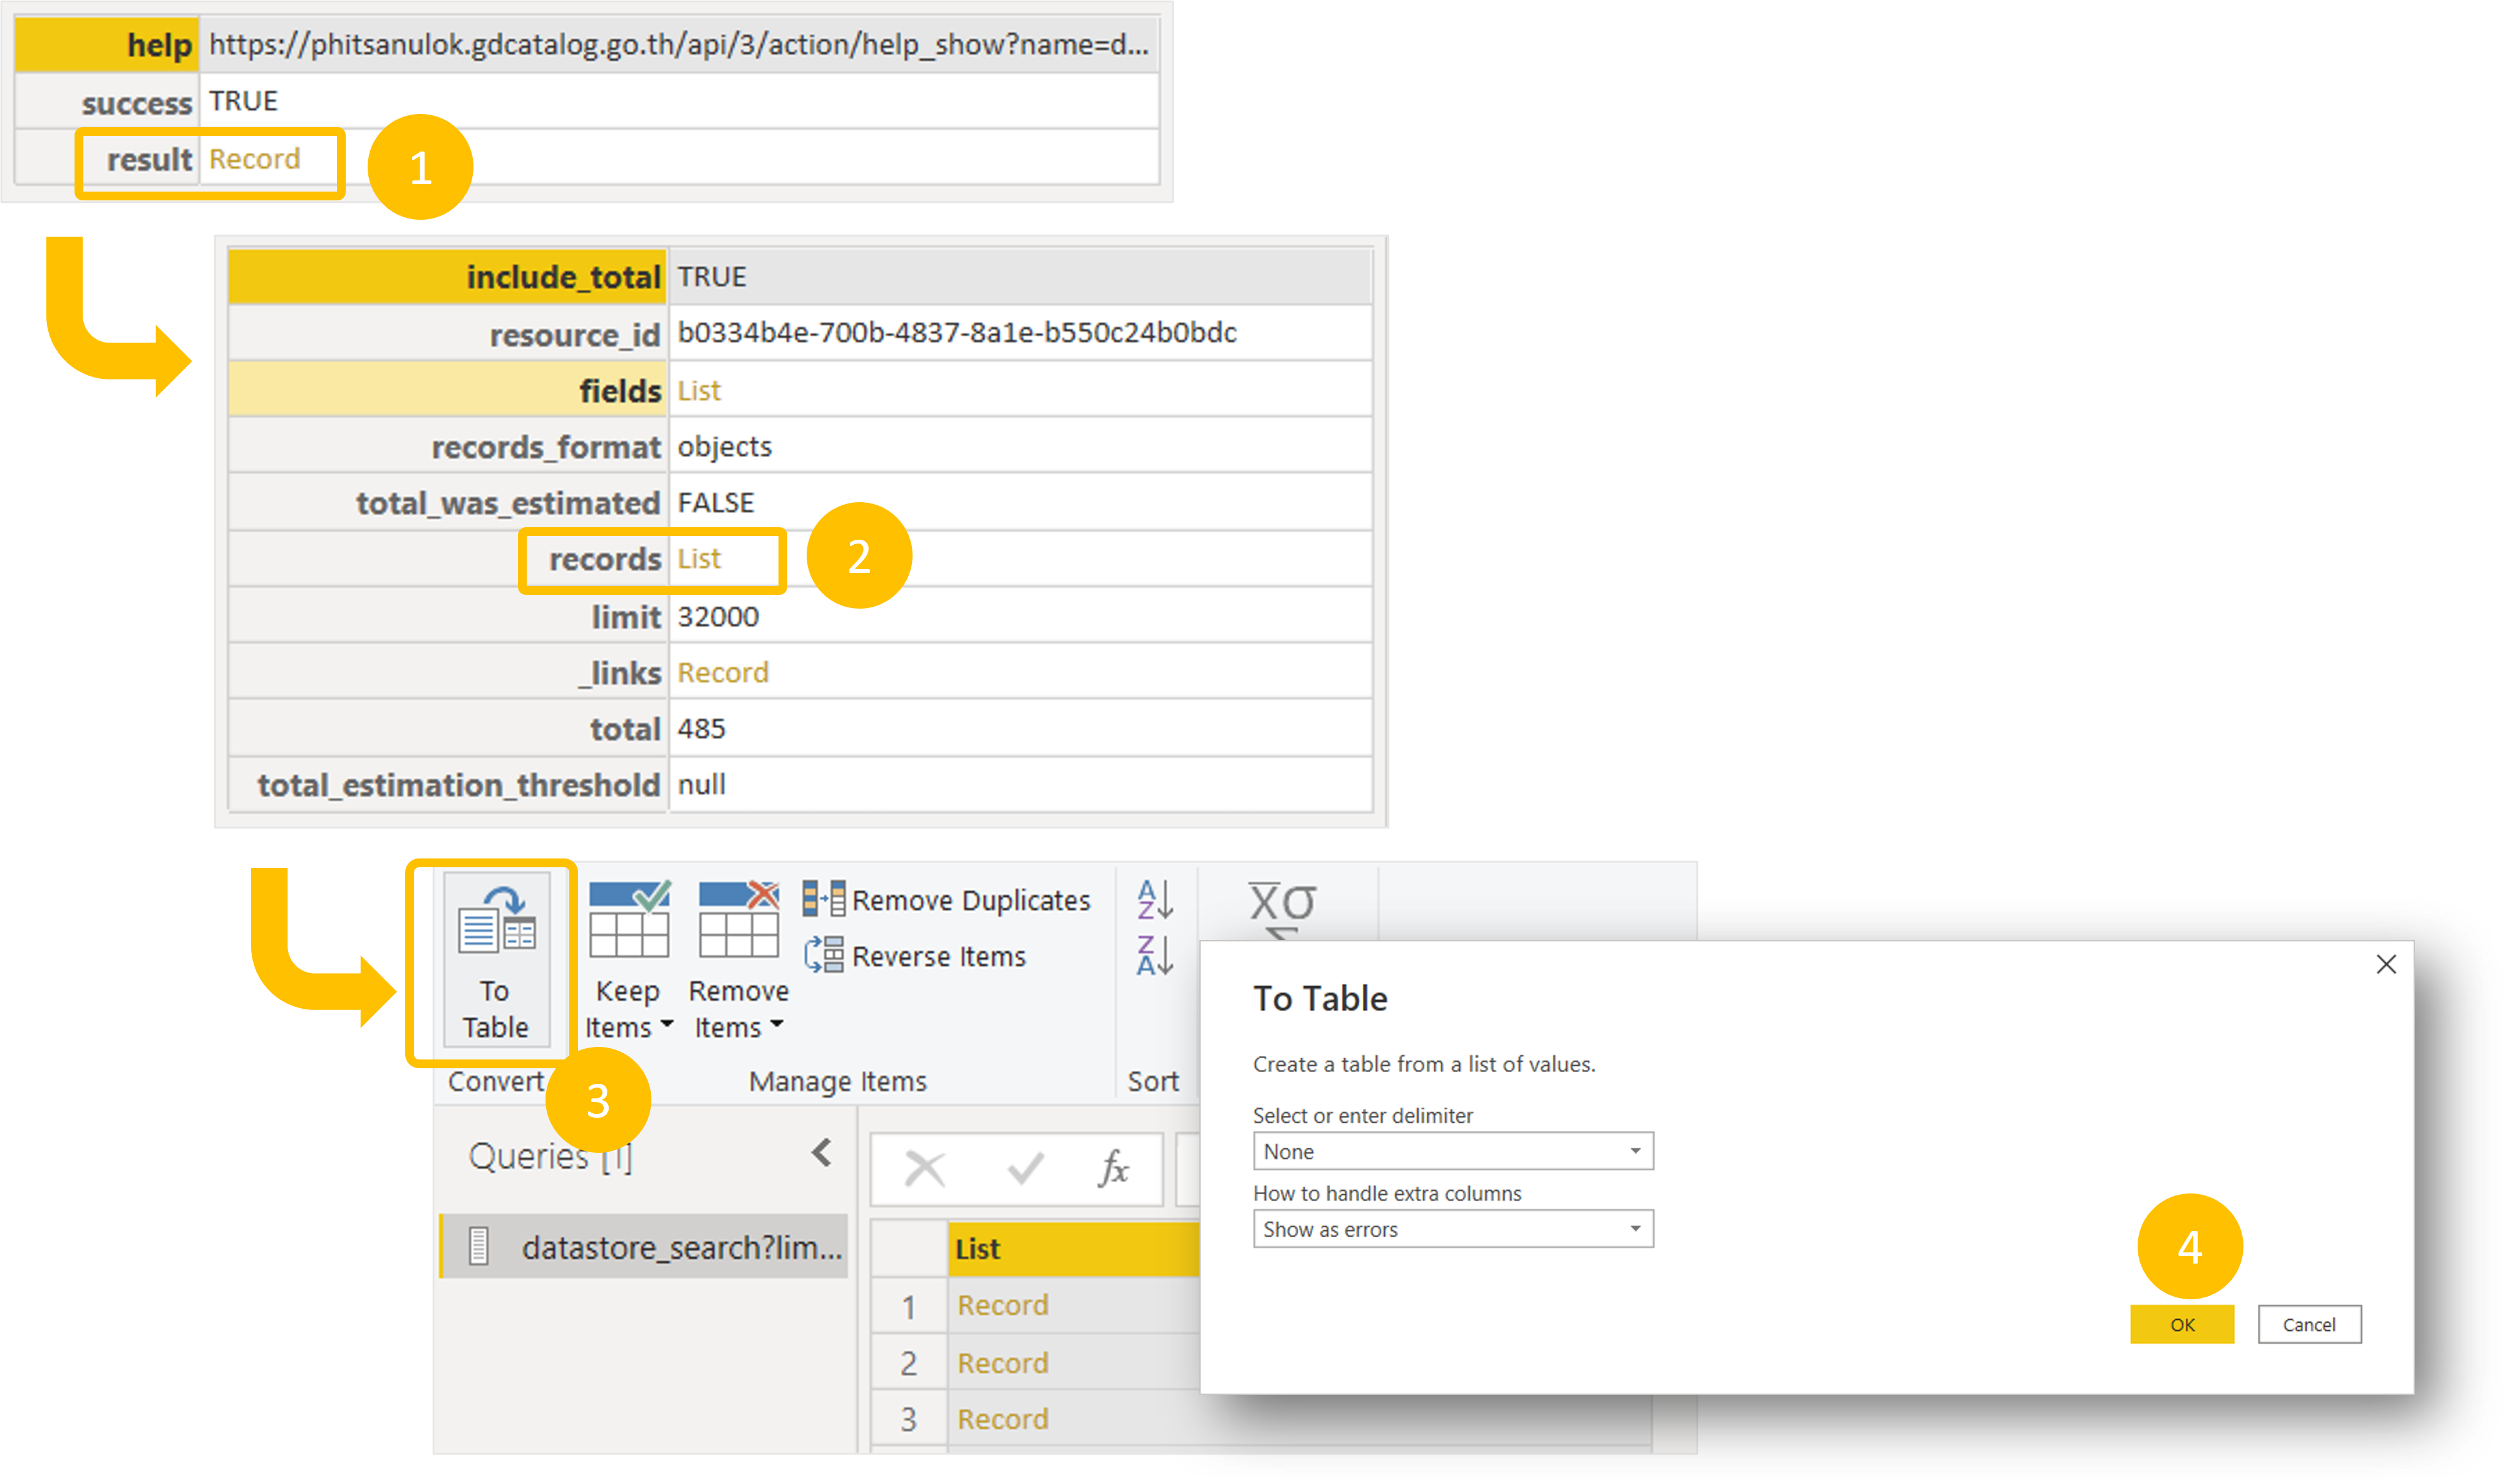Select the include_total row
This screenshot has width=2504, height=1484.
[x=799, y=276]
